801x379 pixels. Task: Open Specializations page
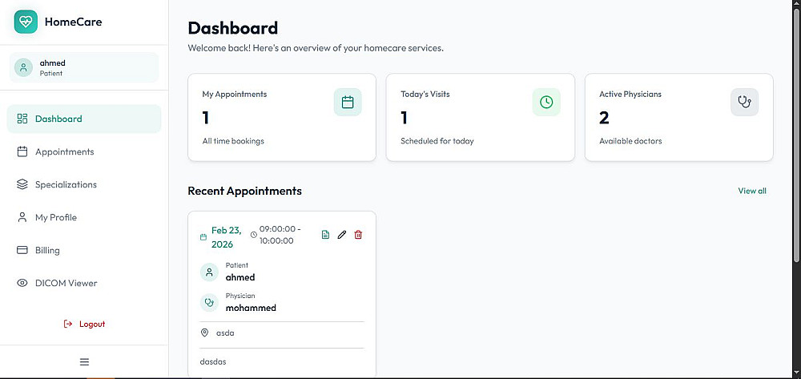66,184
